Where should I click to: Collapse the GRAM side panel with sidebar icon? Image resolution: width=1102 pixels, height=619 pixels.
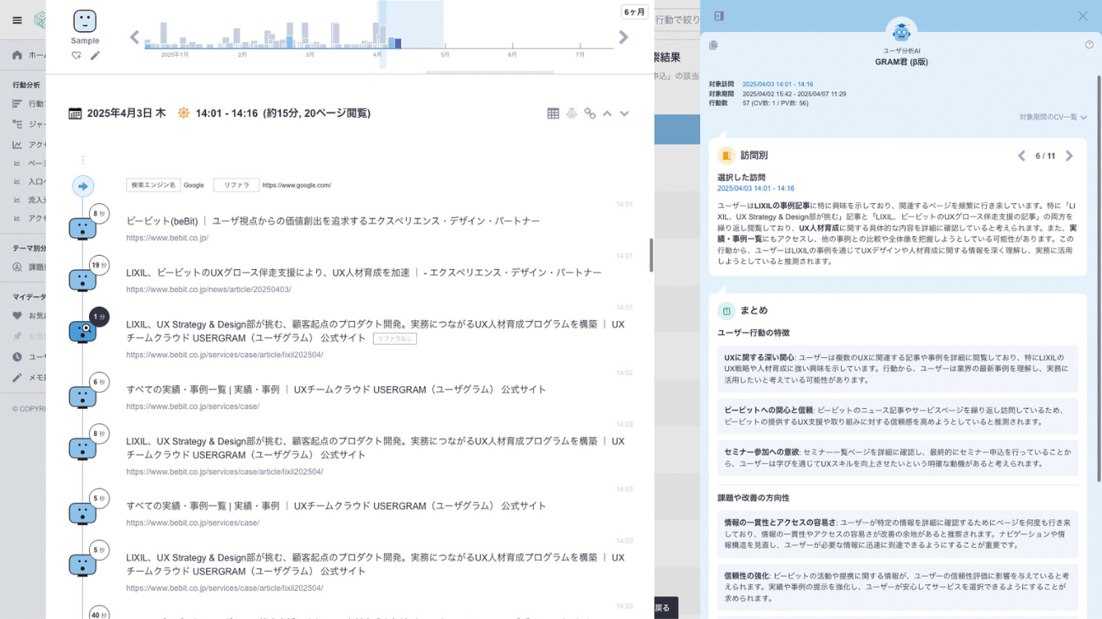coord(719,16)
